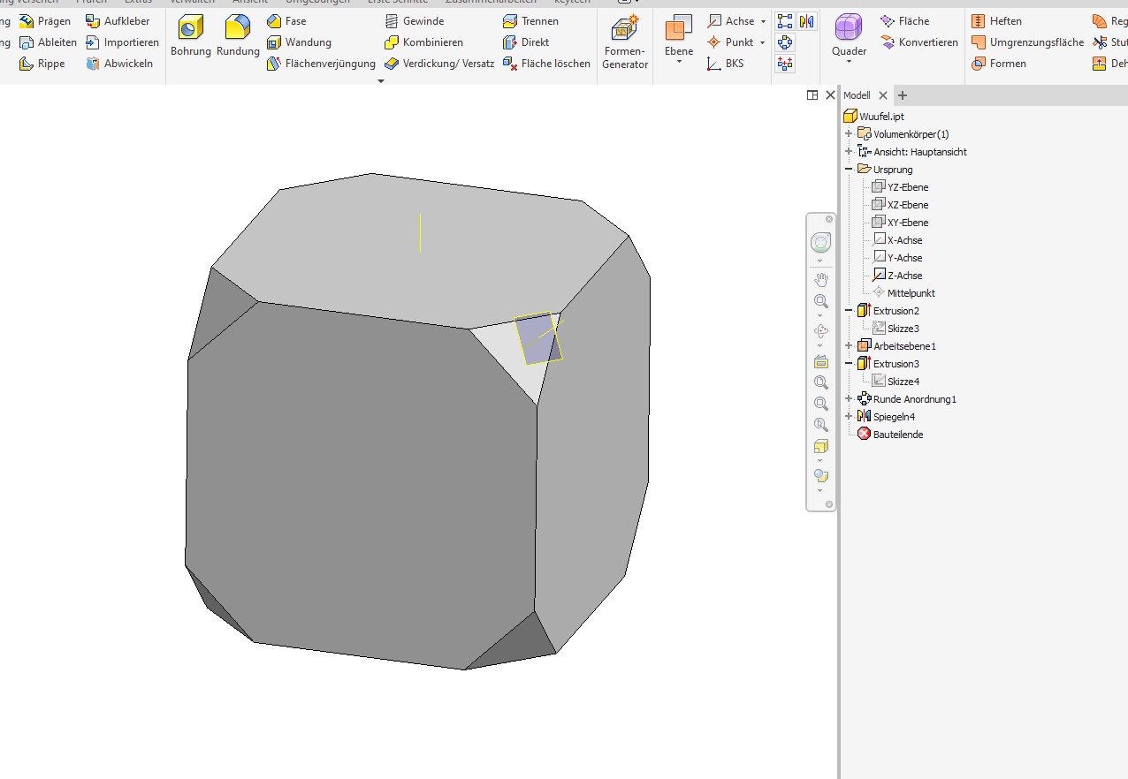The height and width of the screenshot is (779, 1128).
Task: Expand the modify panel dropdown arrow
Action: point(381,81)
